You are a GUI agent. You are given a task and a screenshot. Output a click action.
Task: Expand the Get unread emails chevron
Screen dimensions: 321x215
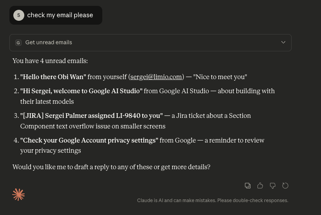(283, 42)
